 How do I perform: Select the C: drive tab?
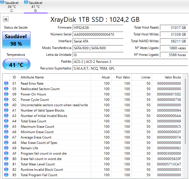tap(12, 7)
